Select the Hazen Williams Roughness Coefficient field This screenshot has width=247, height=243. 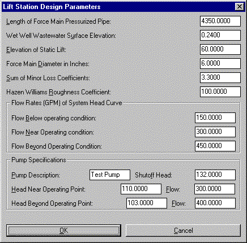coord(220,92)
